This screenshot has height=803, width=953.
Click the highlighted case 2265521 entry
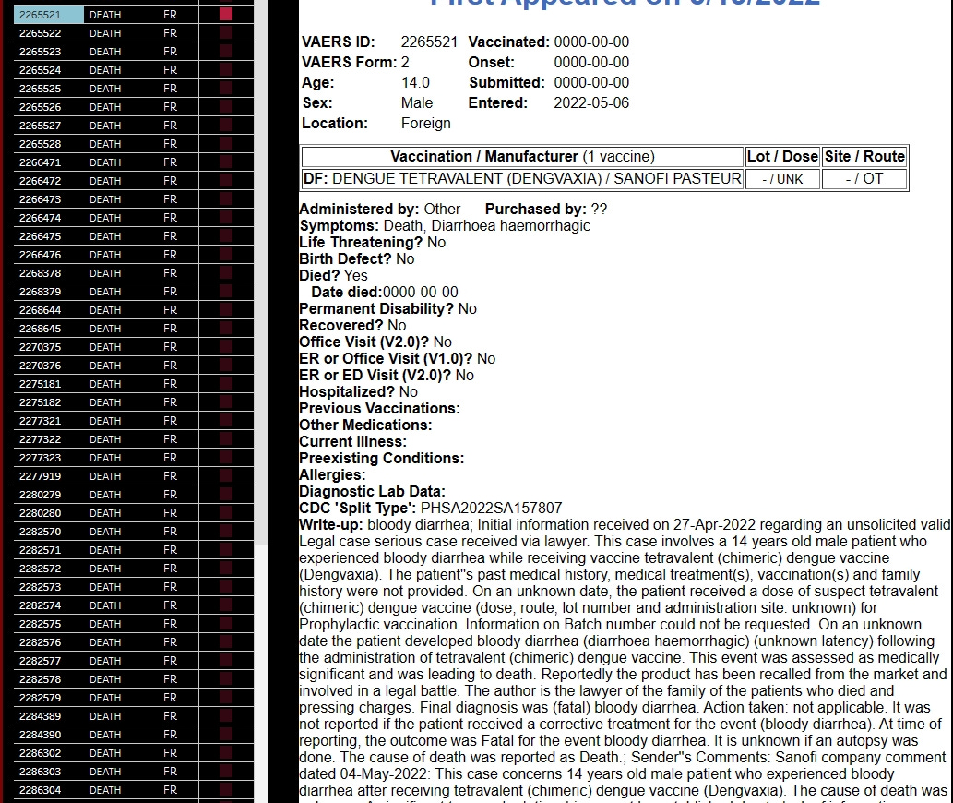[39, 14]
